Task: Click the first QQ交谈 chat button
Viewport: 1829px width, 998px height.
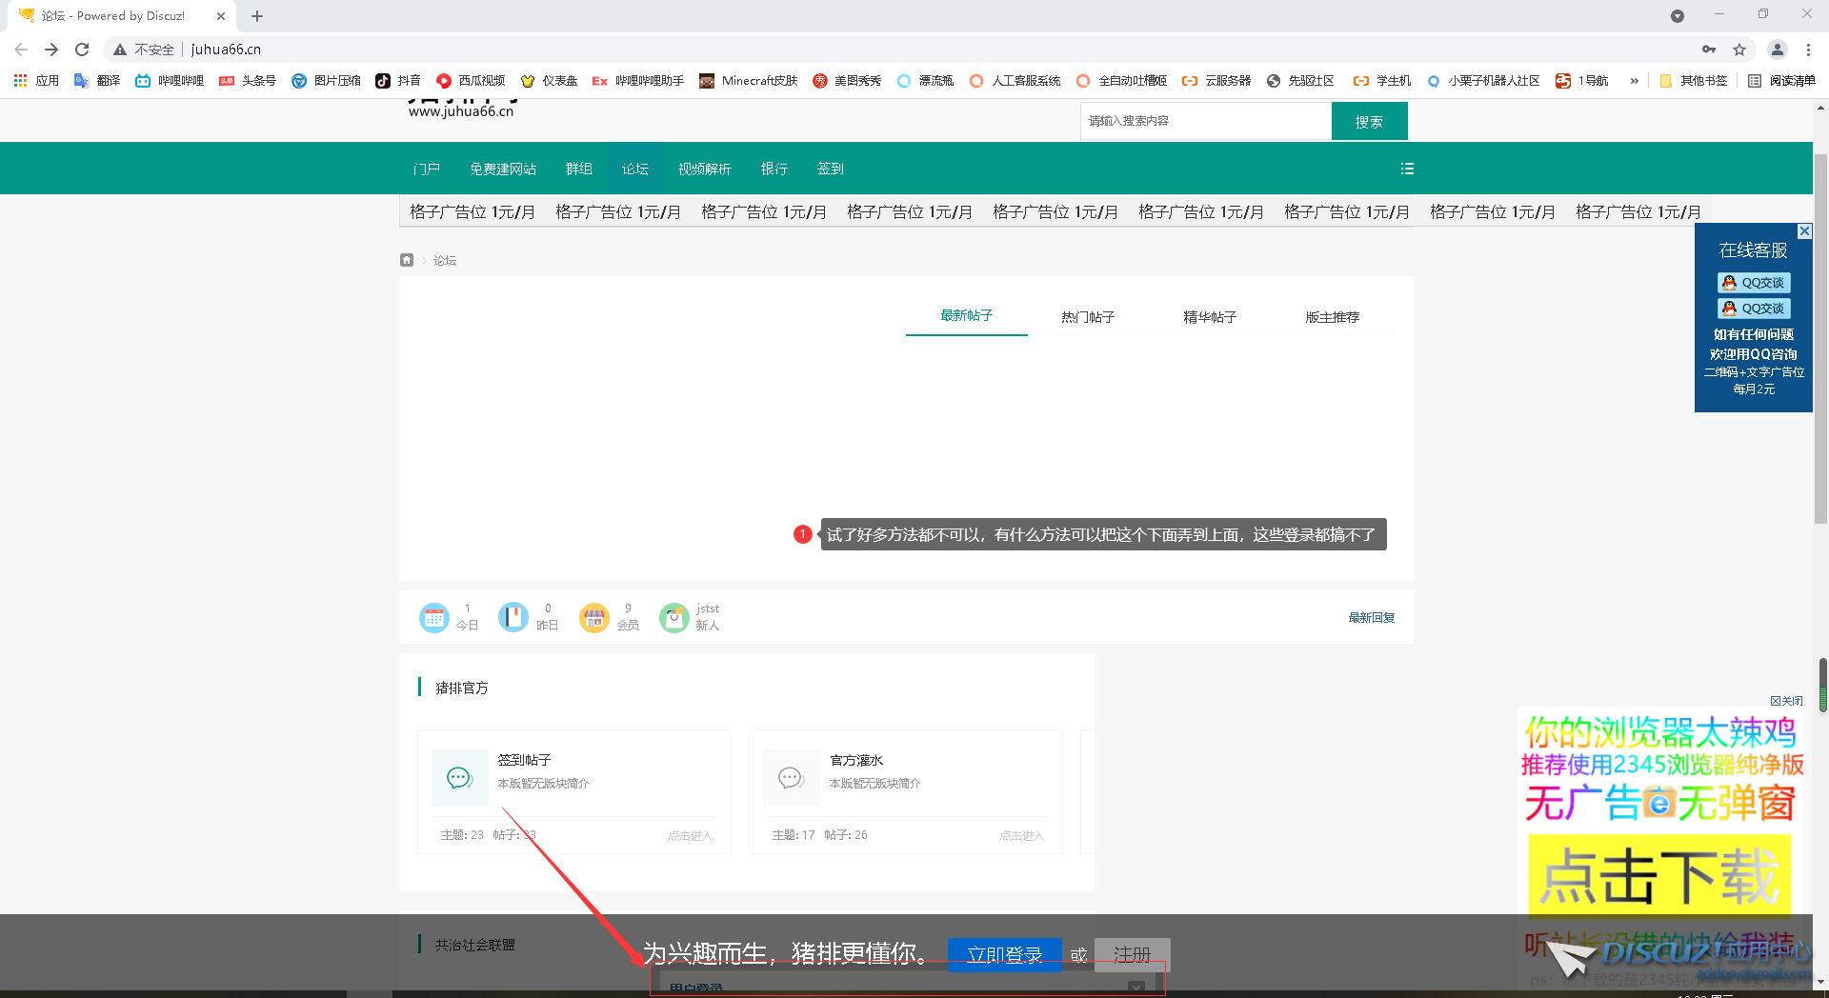Action: pos(1754,283)
